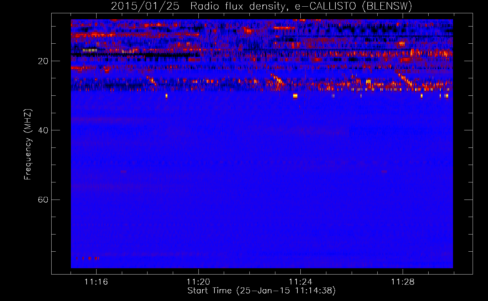Screen dimensions: 488x301
Task: Click the '40' frequency tick label
Action: [43, 131]
